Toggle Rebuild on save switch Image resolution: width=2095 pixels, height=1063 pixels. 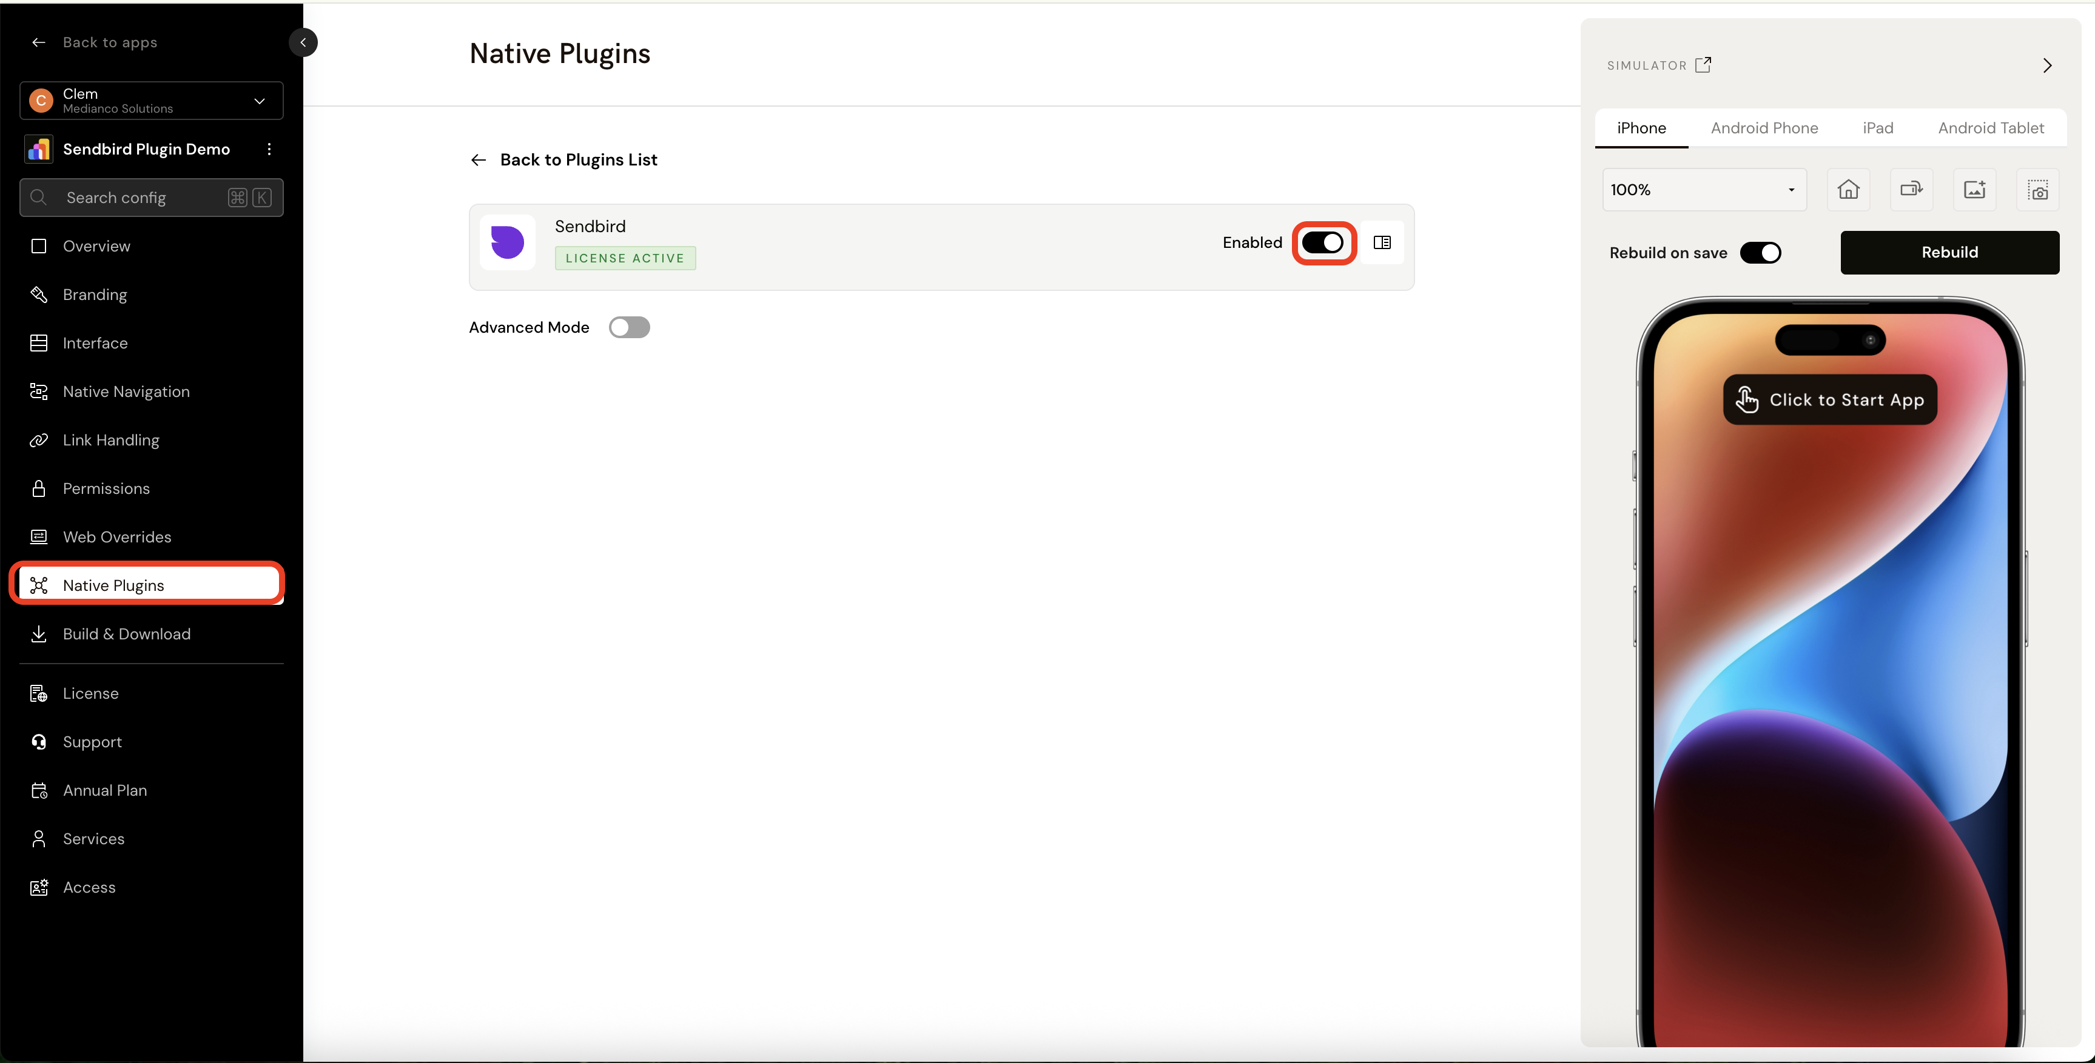(x=1760, y=253)
